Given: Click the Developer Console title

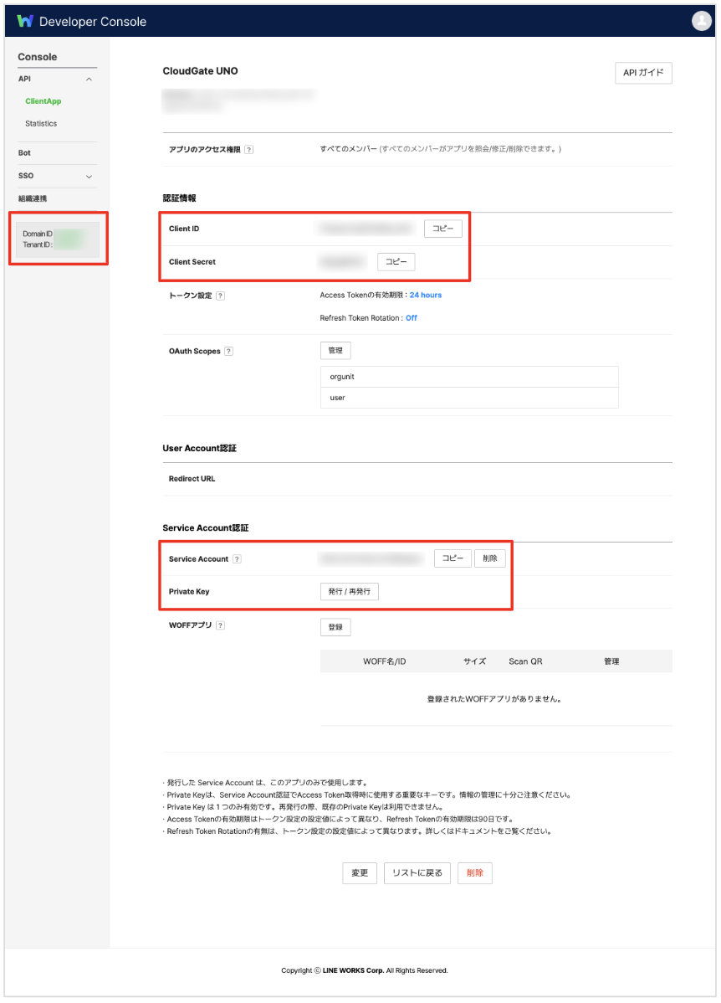Looking at the screenshot, I should pyautogui.click(x=93, y=22).
